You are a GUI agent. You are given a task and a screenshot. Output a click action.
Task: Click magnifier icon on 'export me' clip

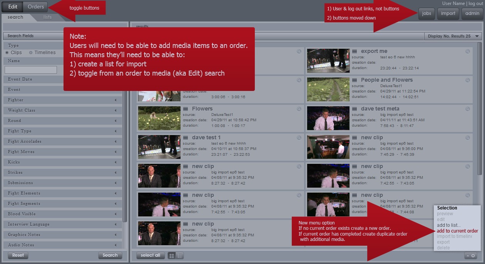pyautogui.click(x=468, y=51)
